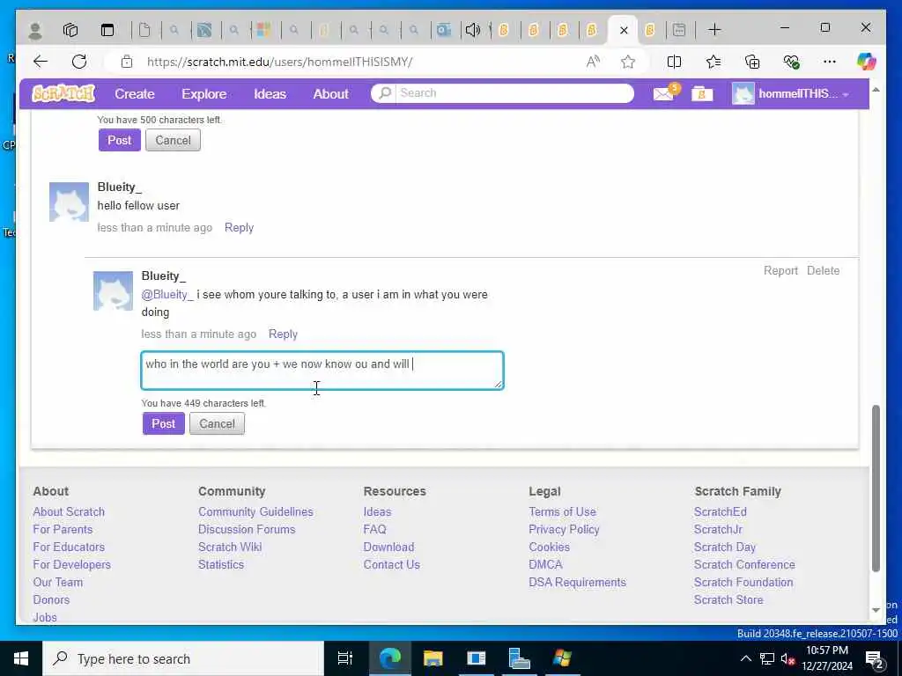Open the Explore menu item
The image size is (902, 676).
(x=203, y=93)
